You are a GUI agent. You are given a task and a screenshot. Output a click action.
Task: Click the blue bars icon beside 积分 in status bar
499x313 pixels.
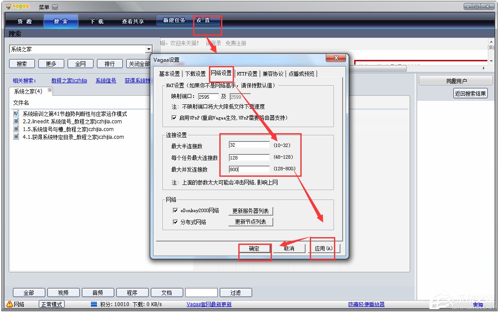(94, 304)
